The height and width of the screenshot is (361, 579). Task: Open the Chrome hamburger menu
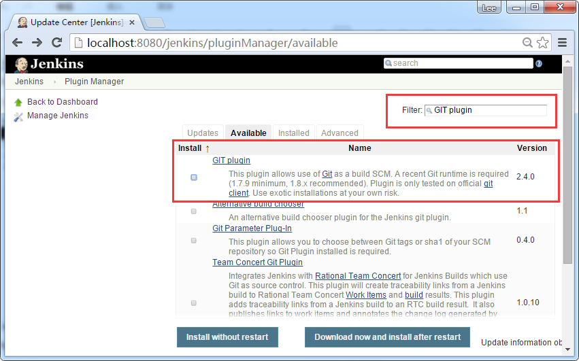pos(563,43)
